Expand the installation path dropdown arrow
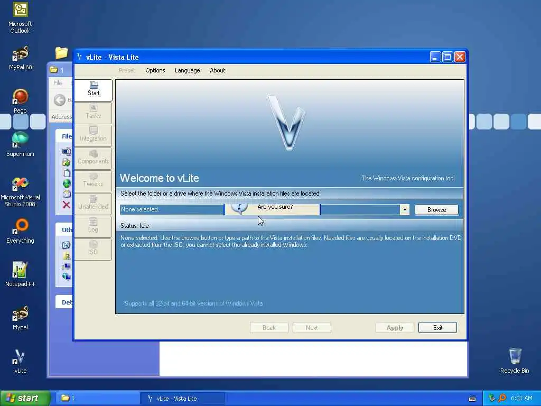Image resolution: width=541 pixels, height=406 pixels. click(405, 209)
